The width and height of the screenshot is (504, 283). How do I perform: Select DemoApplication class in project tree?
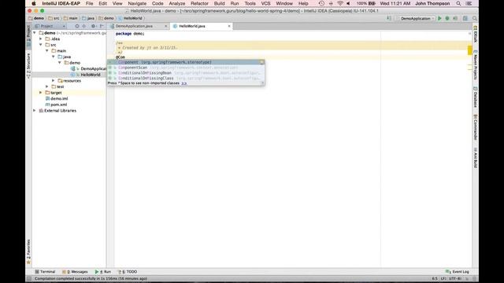pos(88,68)
